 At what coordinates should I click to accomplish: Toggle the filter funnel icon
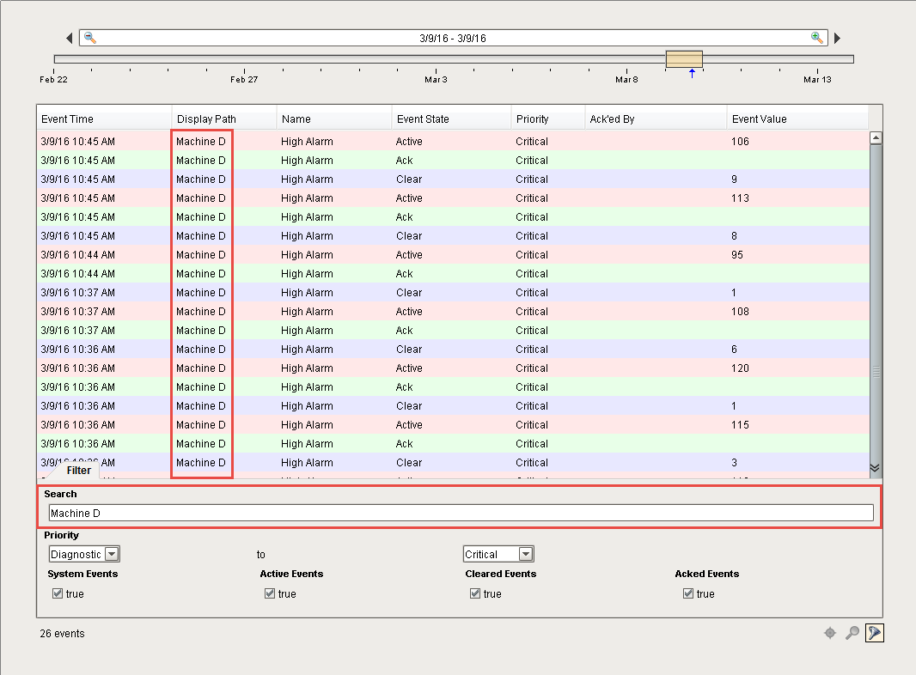tap(874, 633)
